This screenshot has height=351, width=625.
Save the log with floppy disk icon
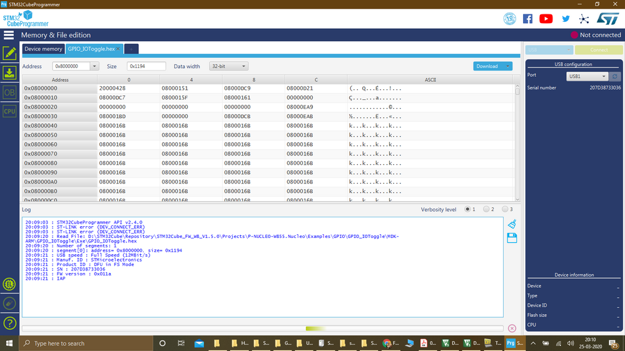pyautogui.click(x=512, y=238)
